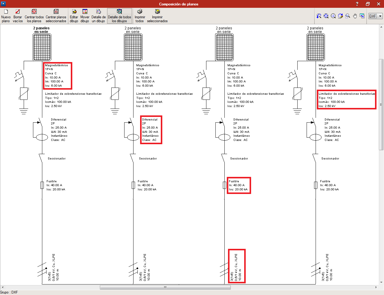
Task: Click the first solar panel symbol
Action: (x=42, y=47)
